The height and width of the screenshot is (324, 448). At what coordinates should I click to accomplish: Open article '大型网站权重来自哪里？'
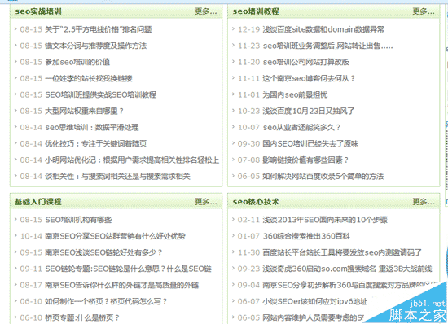tap(84, 111)
